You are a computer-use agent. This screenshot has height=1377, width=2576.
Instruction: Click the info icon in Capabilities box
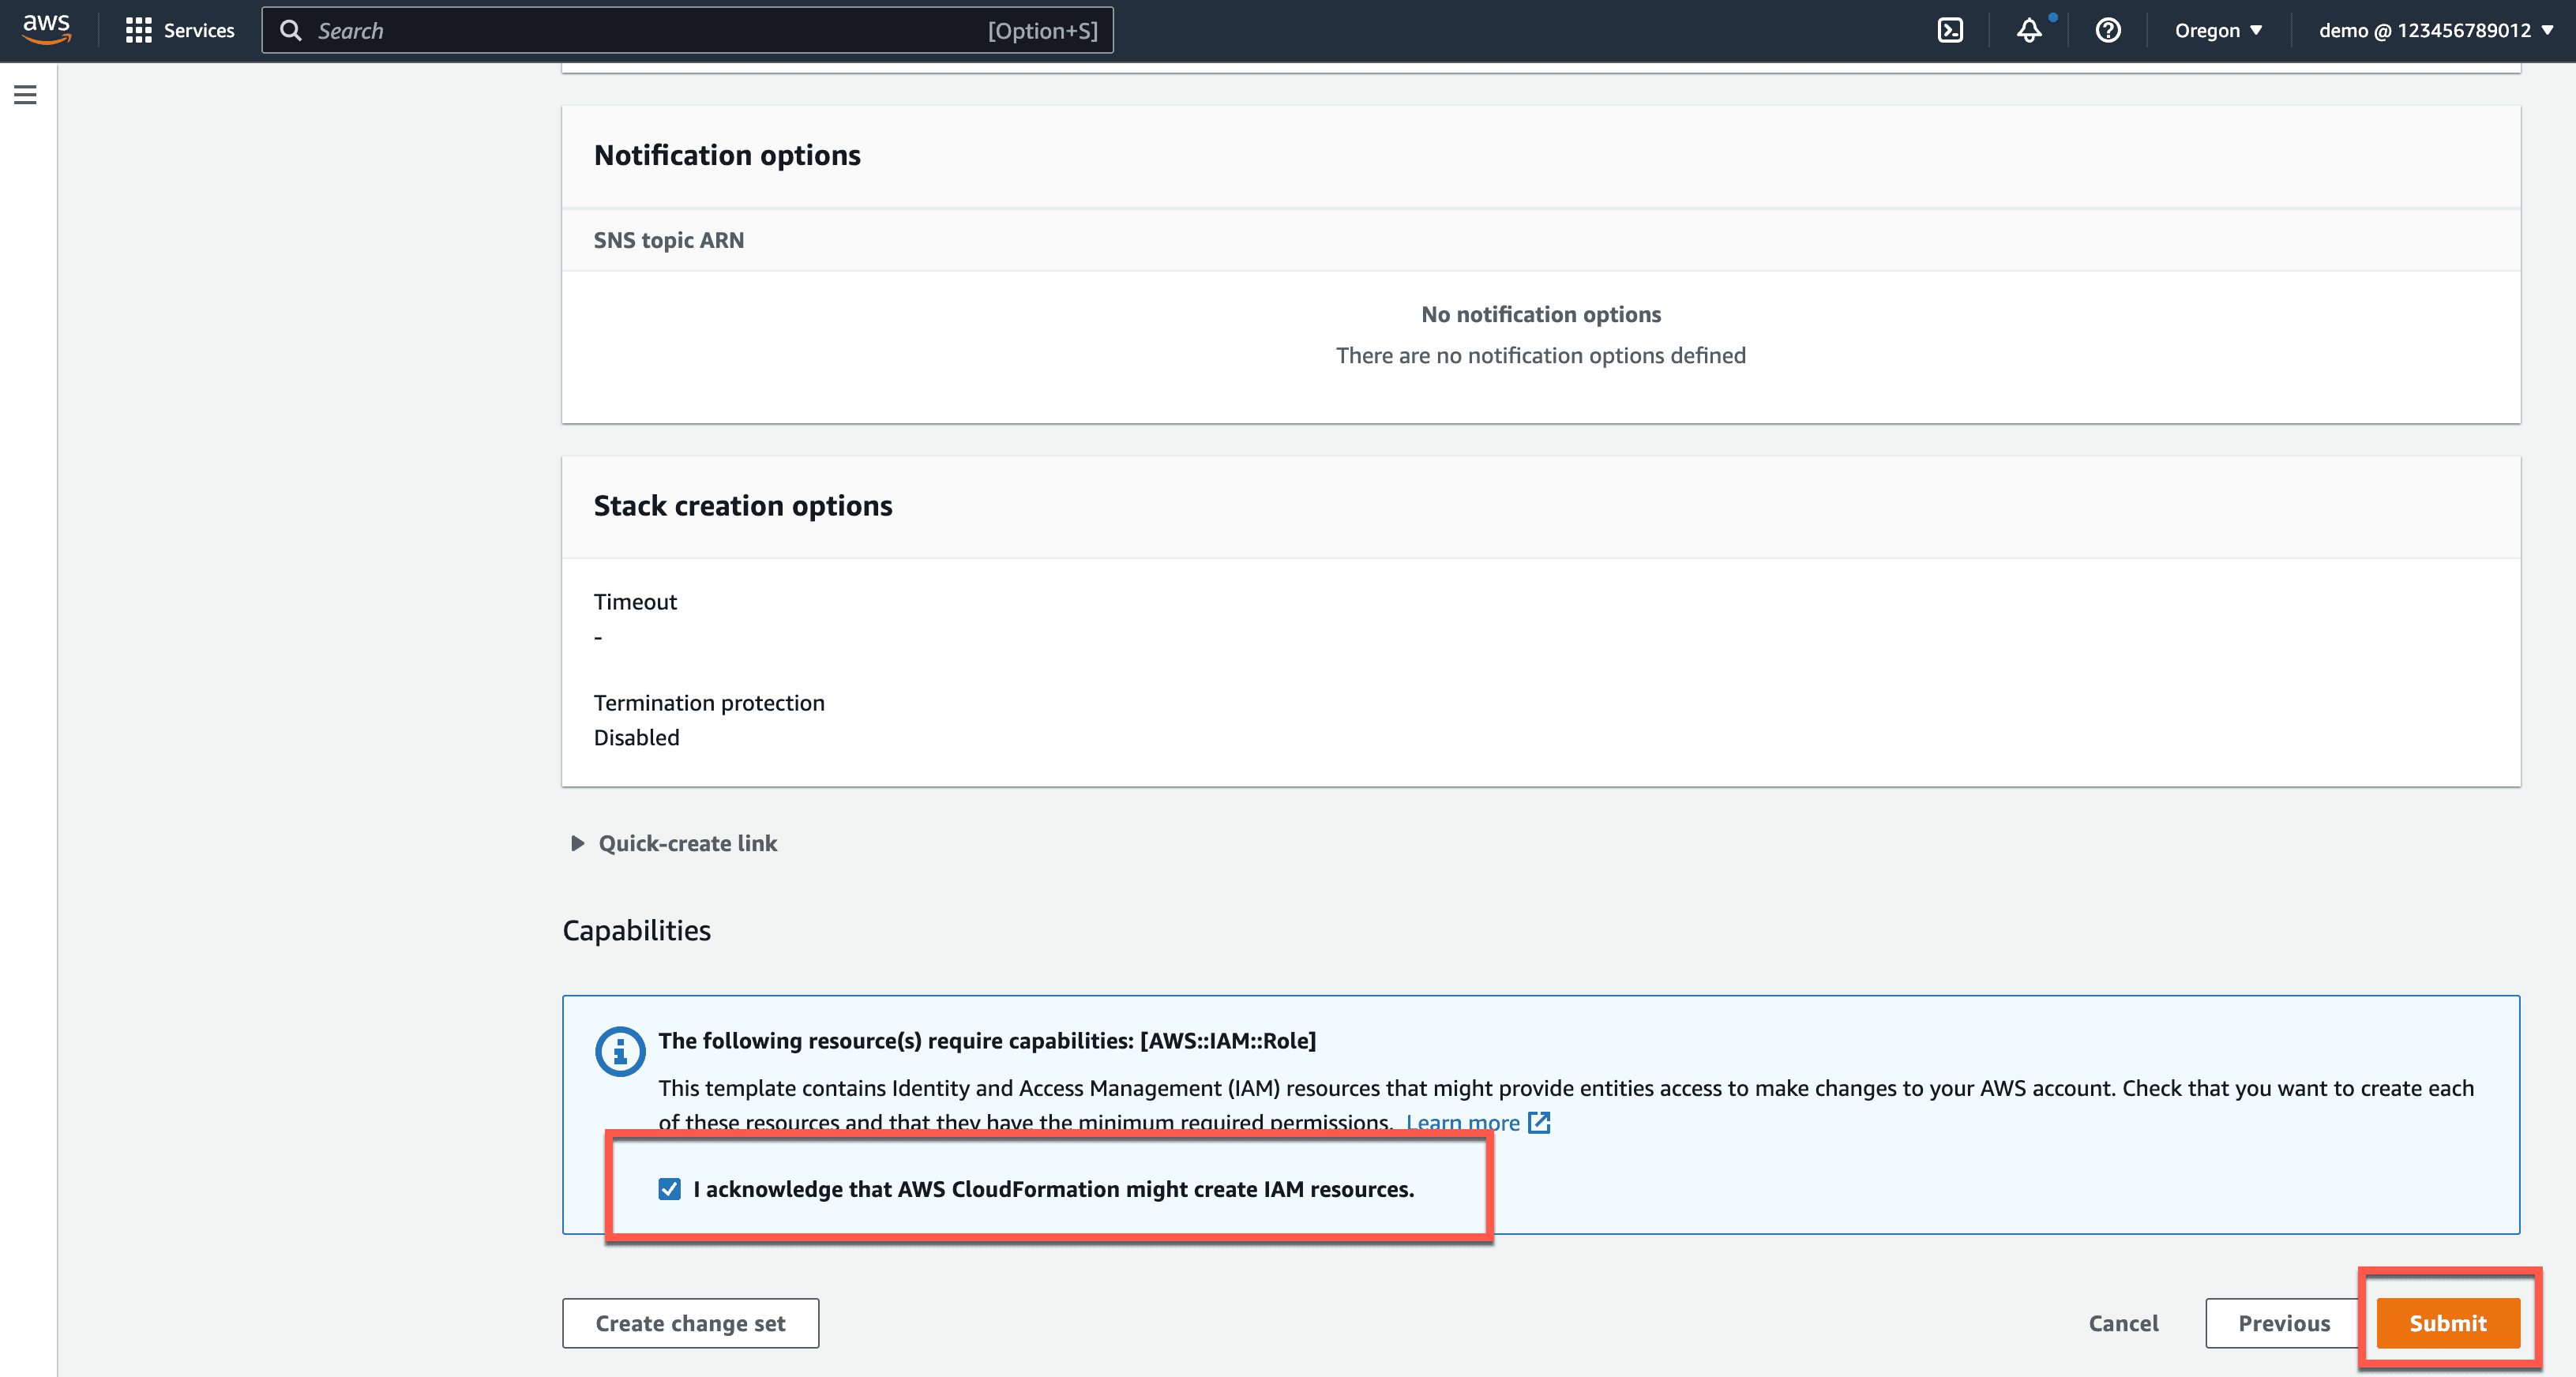pos(620,1051)
